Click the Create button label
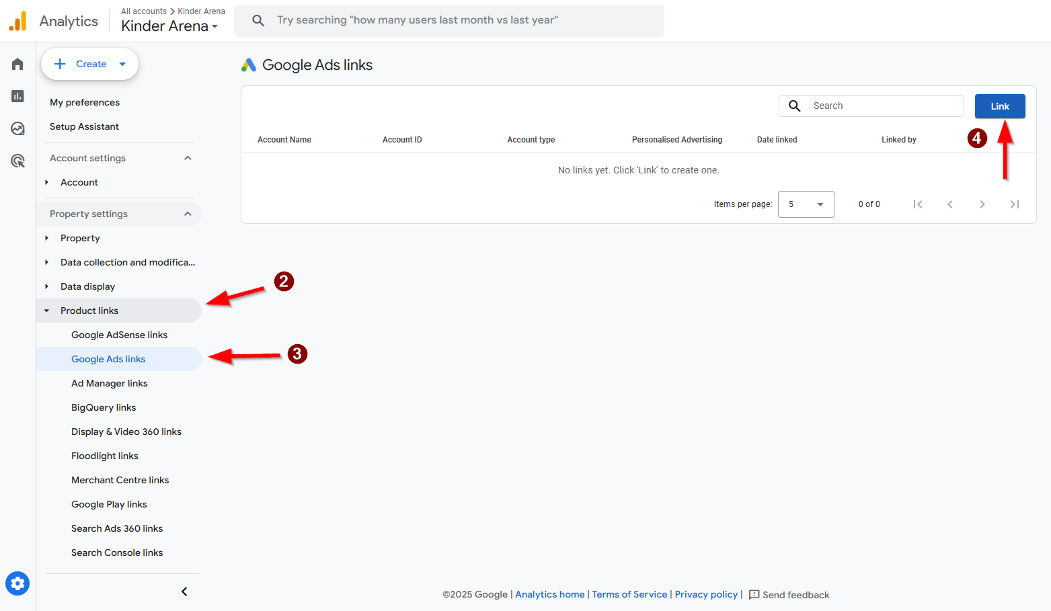 [91, 64]
